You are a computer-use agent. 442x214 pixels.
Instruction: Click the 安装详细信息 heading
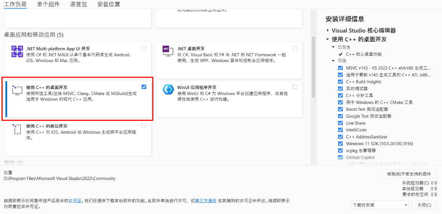point(345,19)
